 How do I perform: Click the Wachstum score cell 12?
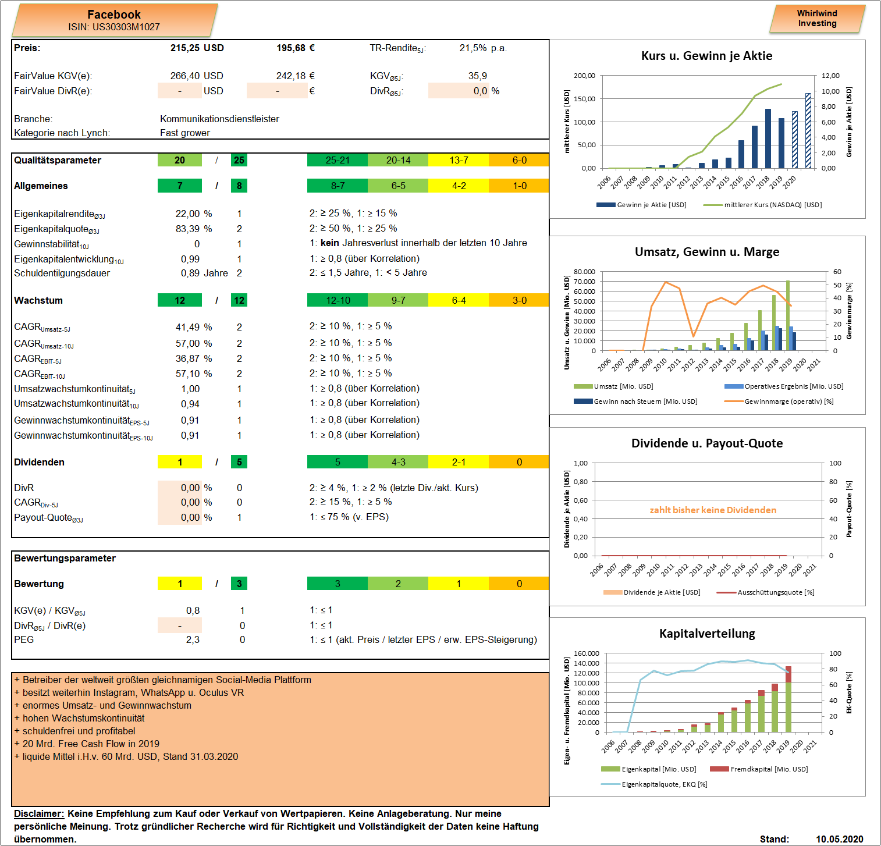pyautogui.click(x=180, y=300)
